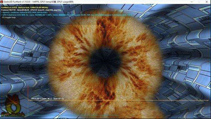
Task: Minimize the FurMark window
Action: (192, 2)
